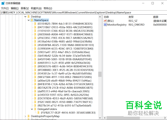Click the values pane scroll-right arrow
167x120 pixels.
165,118
